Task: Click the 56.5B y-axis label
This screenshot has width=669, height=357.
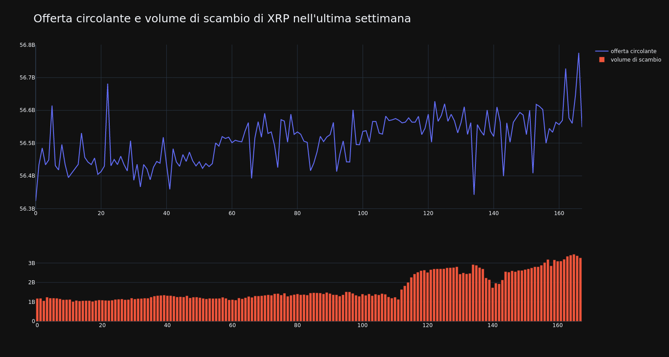Action: coord(27,143)
